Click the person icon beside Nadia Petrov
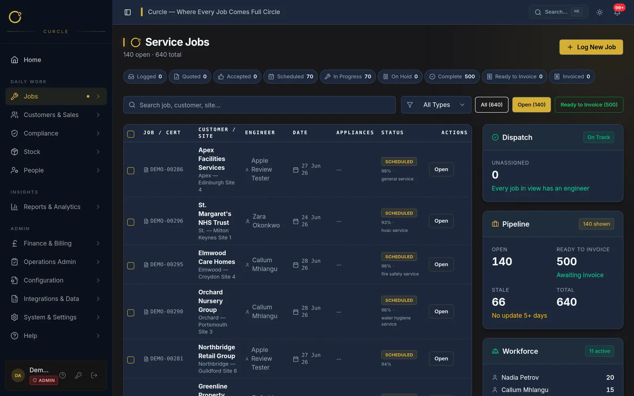 tap(495, 377)
